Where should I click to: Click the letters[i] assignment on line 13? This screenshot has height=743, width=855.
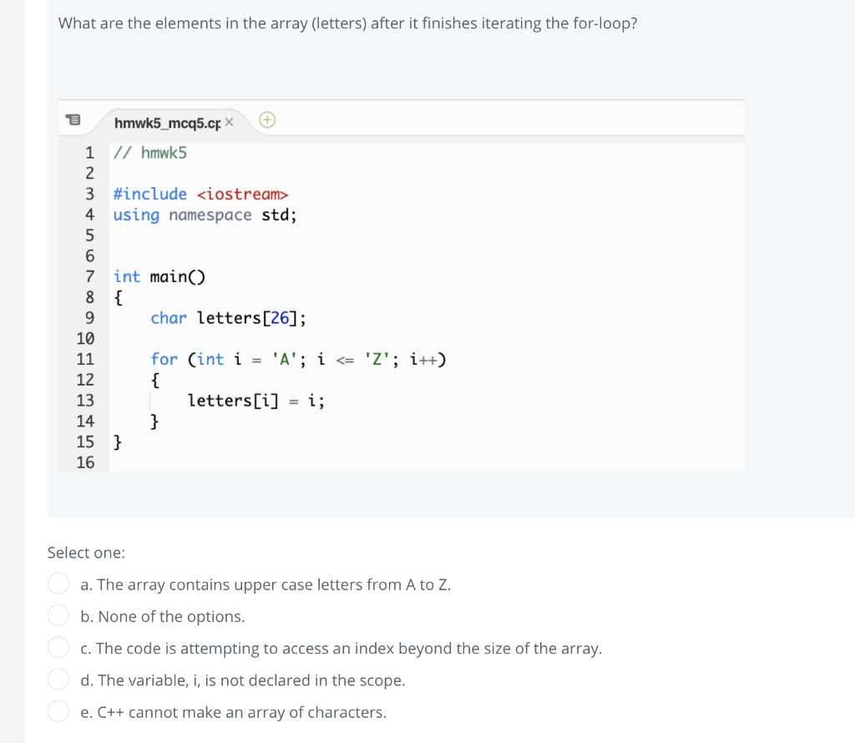[255, 401]
